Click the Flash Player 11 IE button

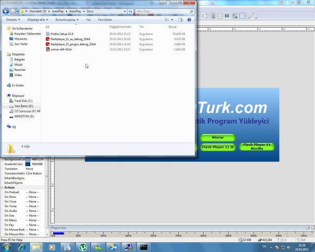[x=218, y=147]
